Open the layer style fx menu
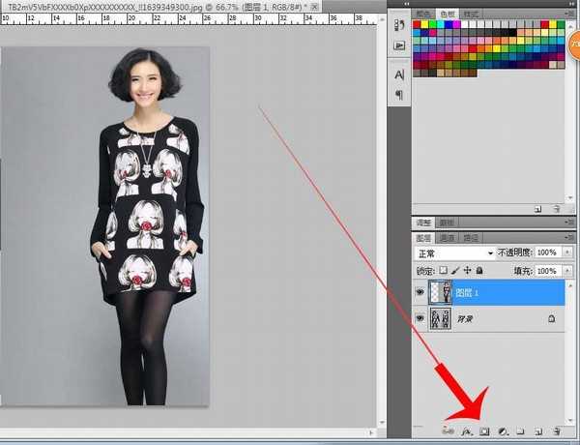Viewport: 580px width, 445px height. pyautogui.click(x=467, y=430)
